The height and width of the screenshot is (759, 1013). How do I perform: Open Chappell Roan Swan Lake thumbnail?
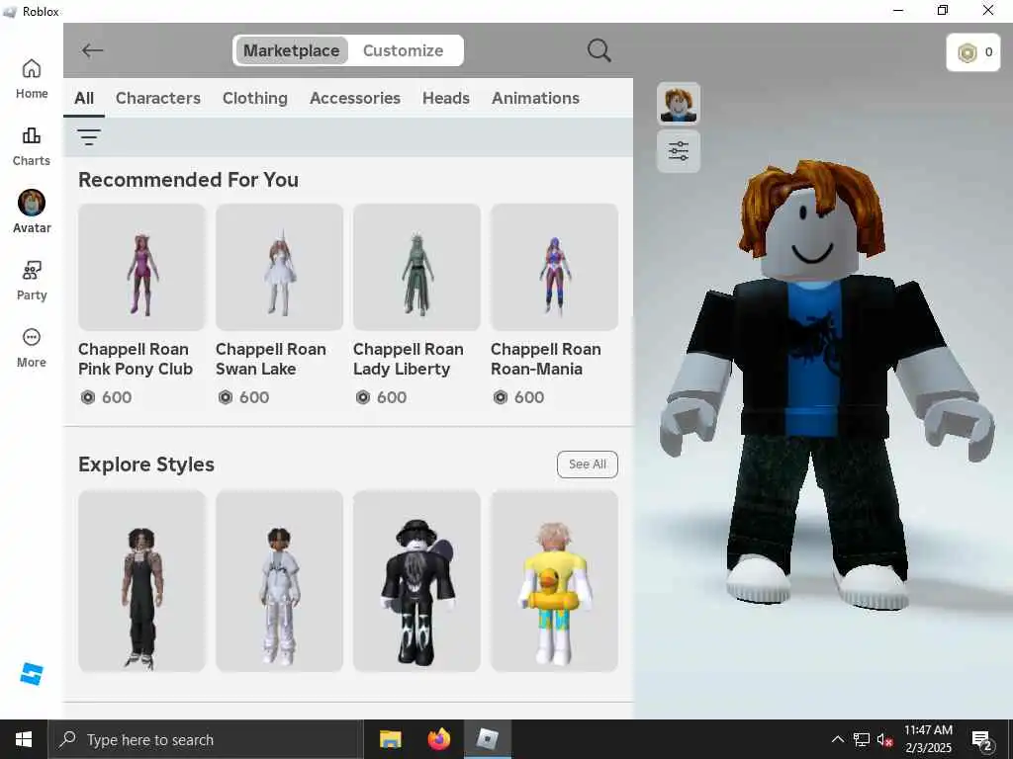[x=279, y=267]
